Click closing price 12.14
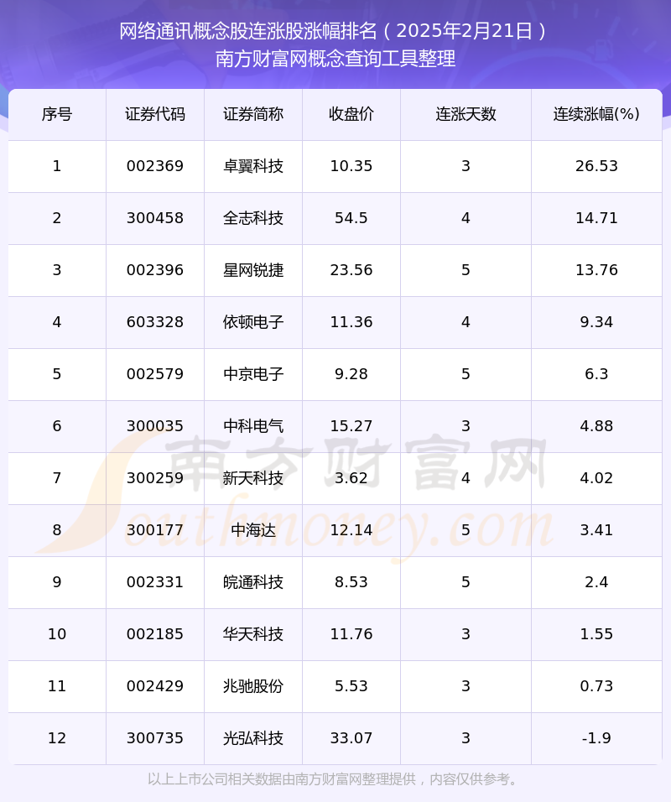The height and width of the screenshot is (802, 671). point(351,530)
